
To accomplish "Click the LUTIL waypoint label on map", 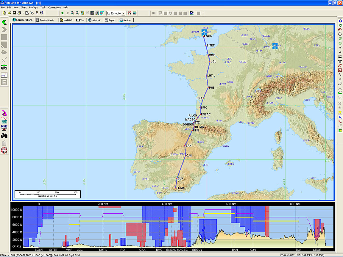I will tap(211, 76).
